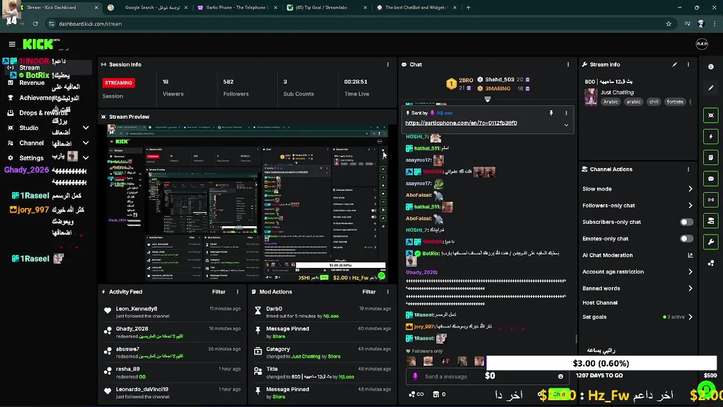Open Followers-only chat options chevron

click(690, 205)
